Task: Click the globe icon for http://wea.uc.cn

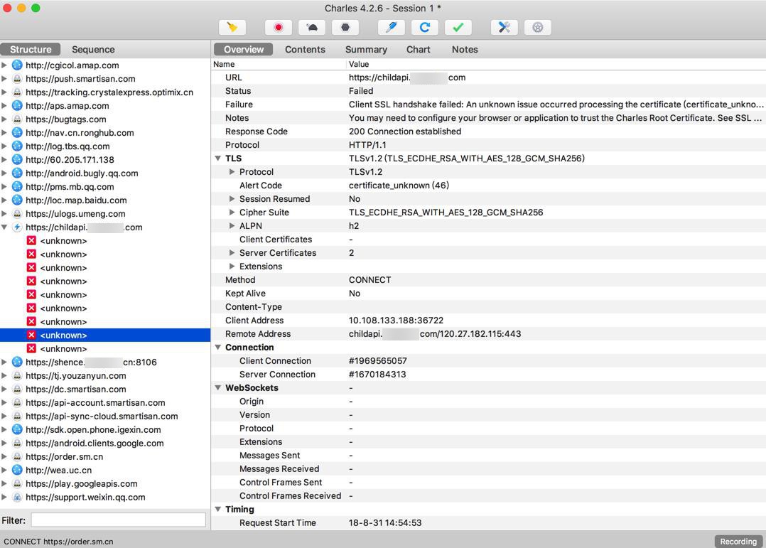Action: click(17, 471)
